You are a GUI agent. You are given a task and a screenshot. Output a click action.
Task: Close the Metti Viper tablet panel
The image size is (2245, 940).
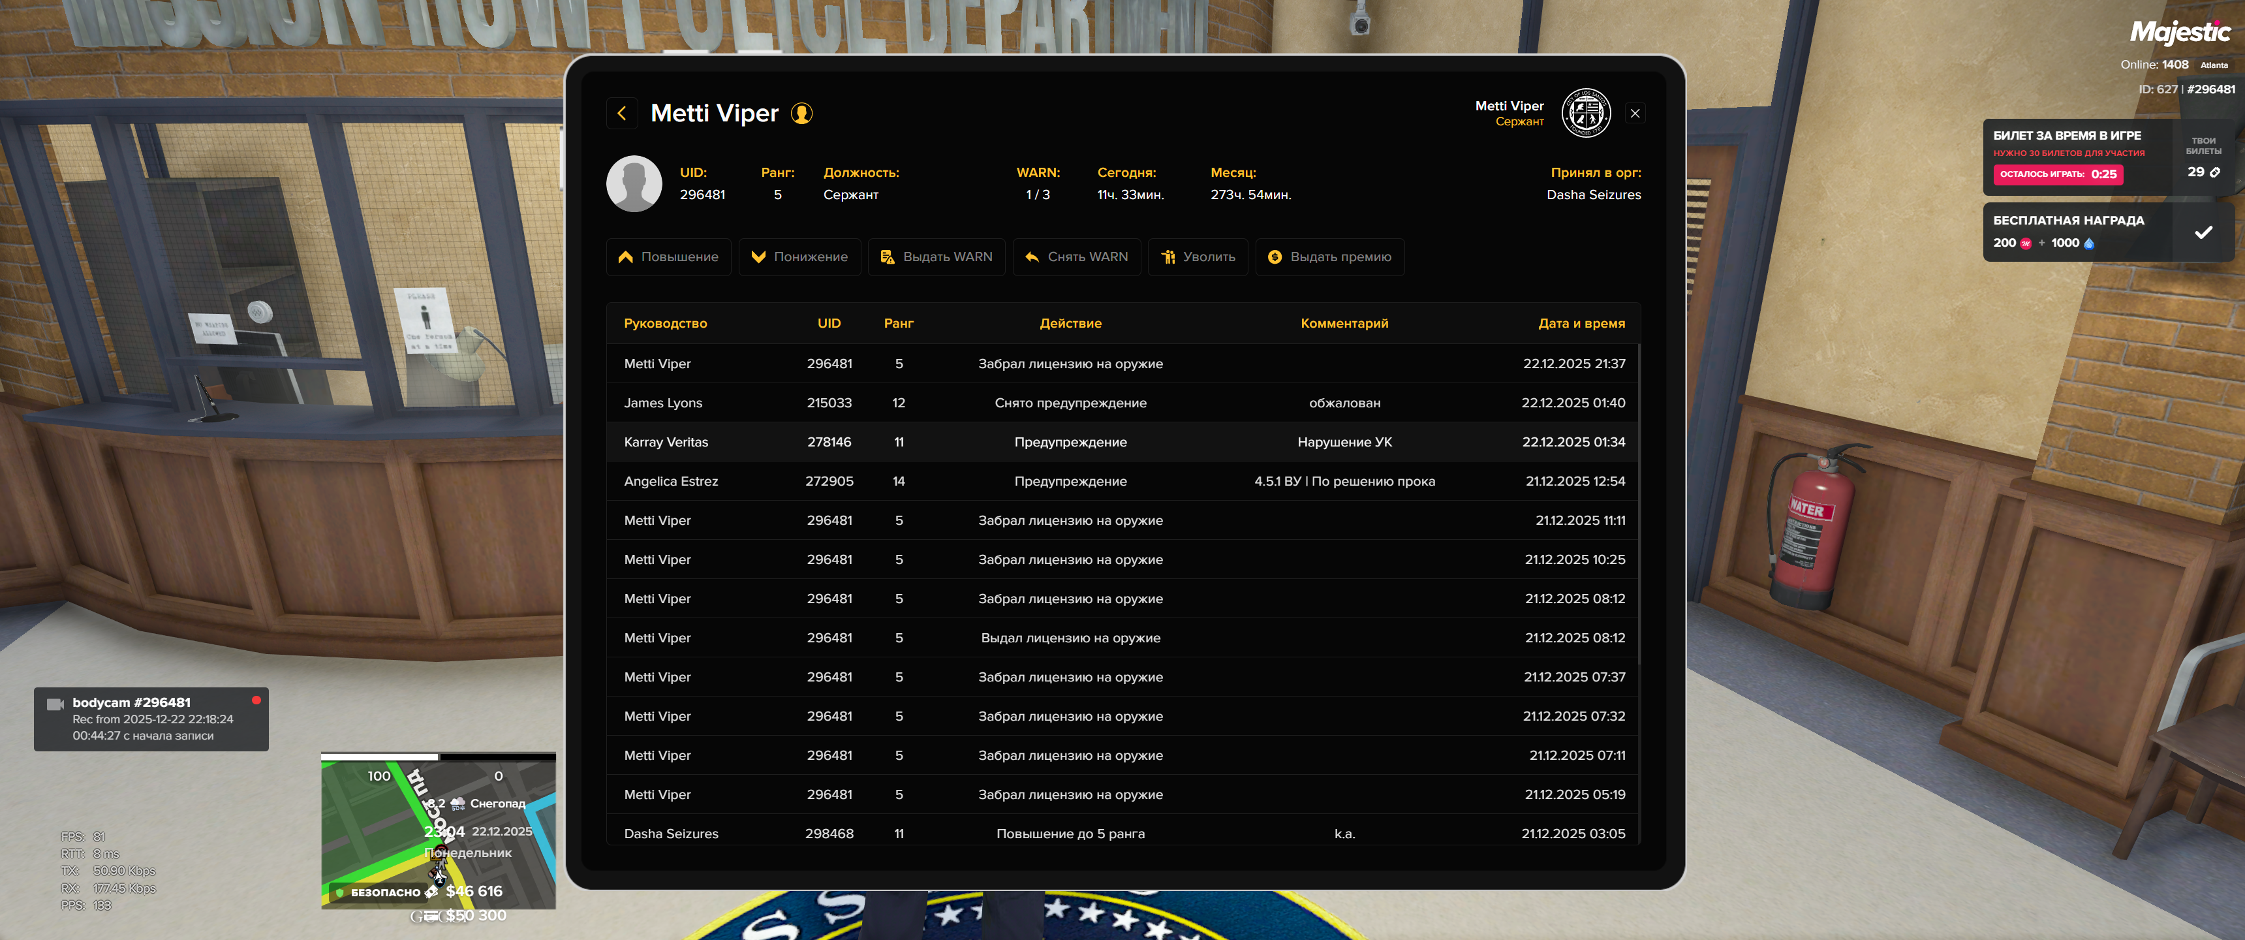coord(1635,114)
